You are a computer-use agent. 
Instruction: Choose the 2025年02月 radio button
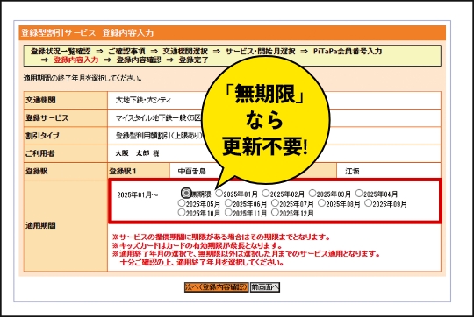266,193
